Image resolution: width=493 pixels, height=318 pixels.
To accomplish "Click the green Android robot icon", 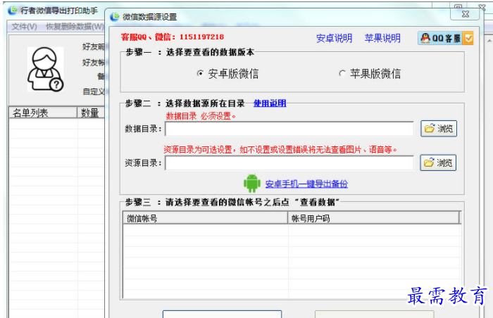I will coord(252,184).
